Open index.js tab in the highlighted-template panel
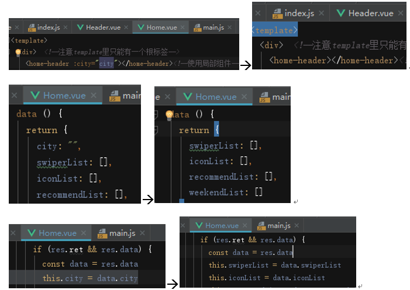The height and width of the screenshot is (290, 410). (293, 13)
